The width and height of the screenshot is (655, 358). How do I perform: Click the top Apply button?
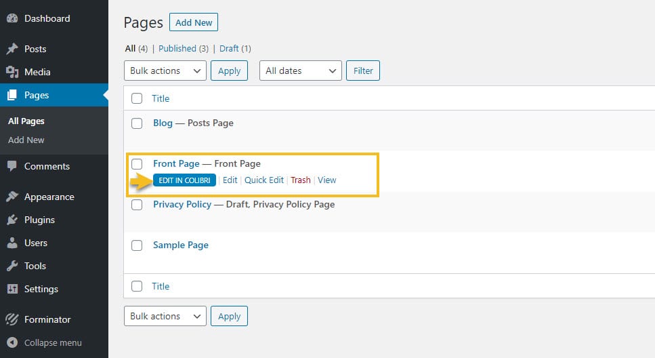(x=229, y=71)
